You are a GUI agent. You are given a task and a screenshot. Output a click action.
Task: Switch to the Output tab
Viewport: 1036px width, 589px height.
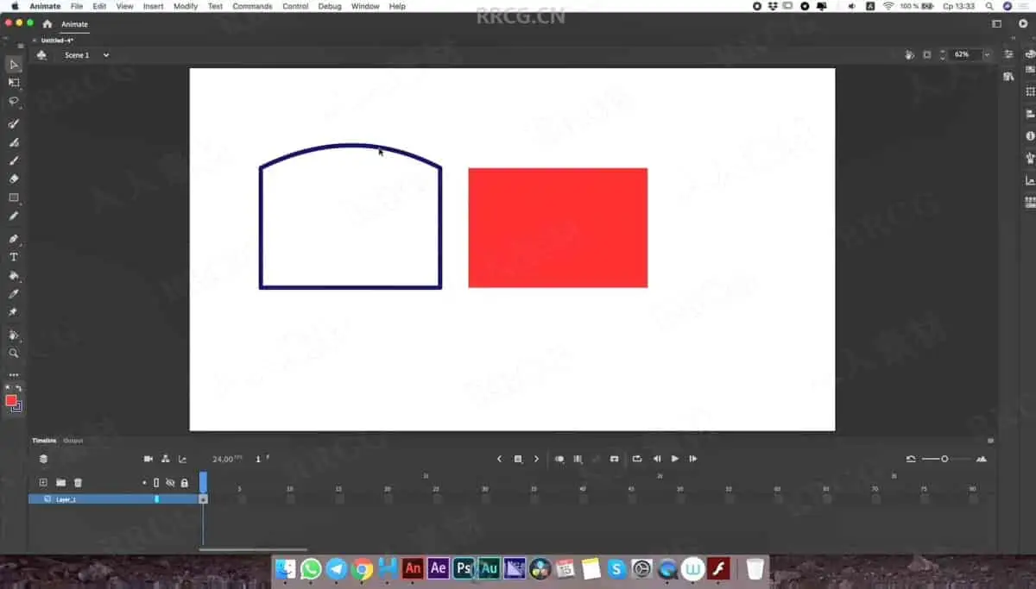coord(73,441)
